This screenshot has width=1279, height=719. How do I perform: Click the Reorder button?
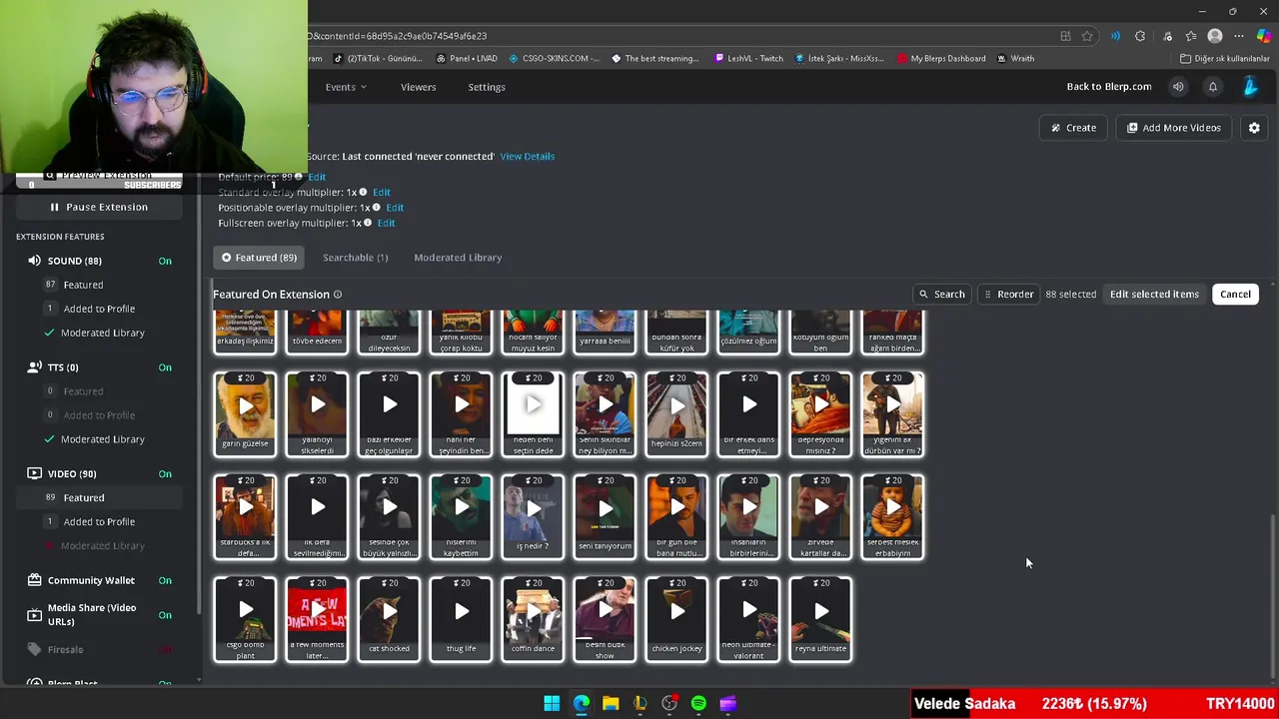[1008, 295]
